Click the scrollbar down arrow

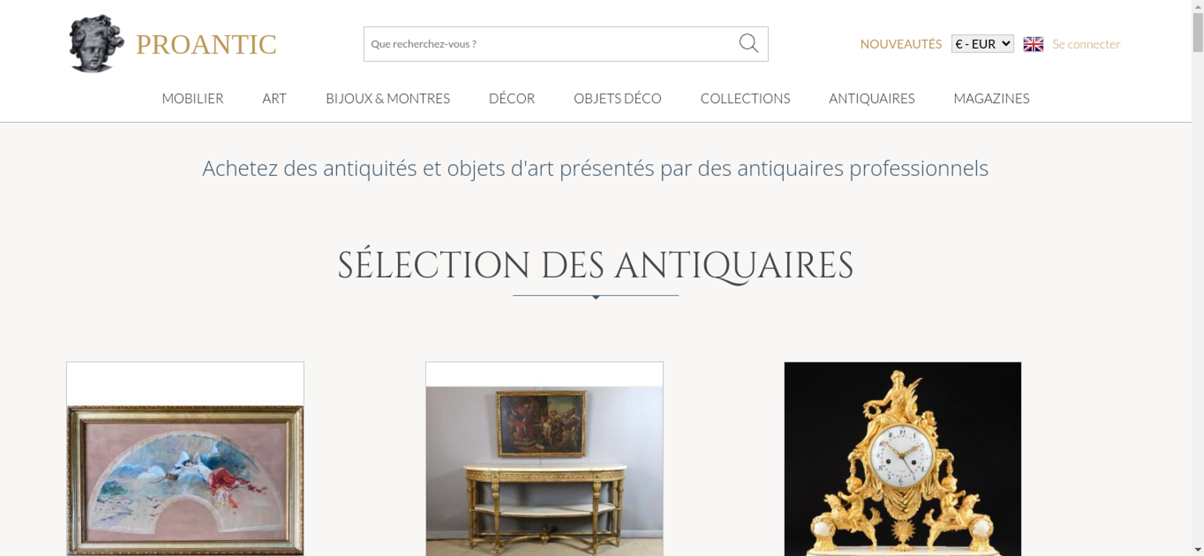click(x=1197, y=549)
